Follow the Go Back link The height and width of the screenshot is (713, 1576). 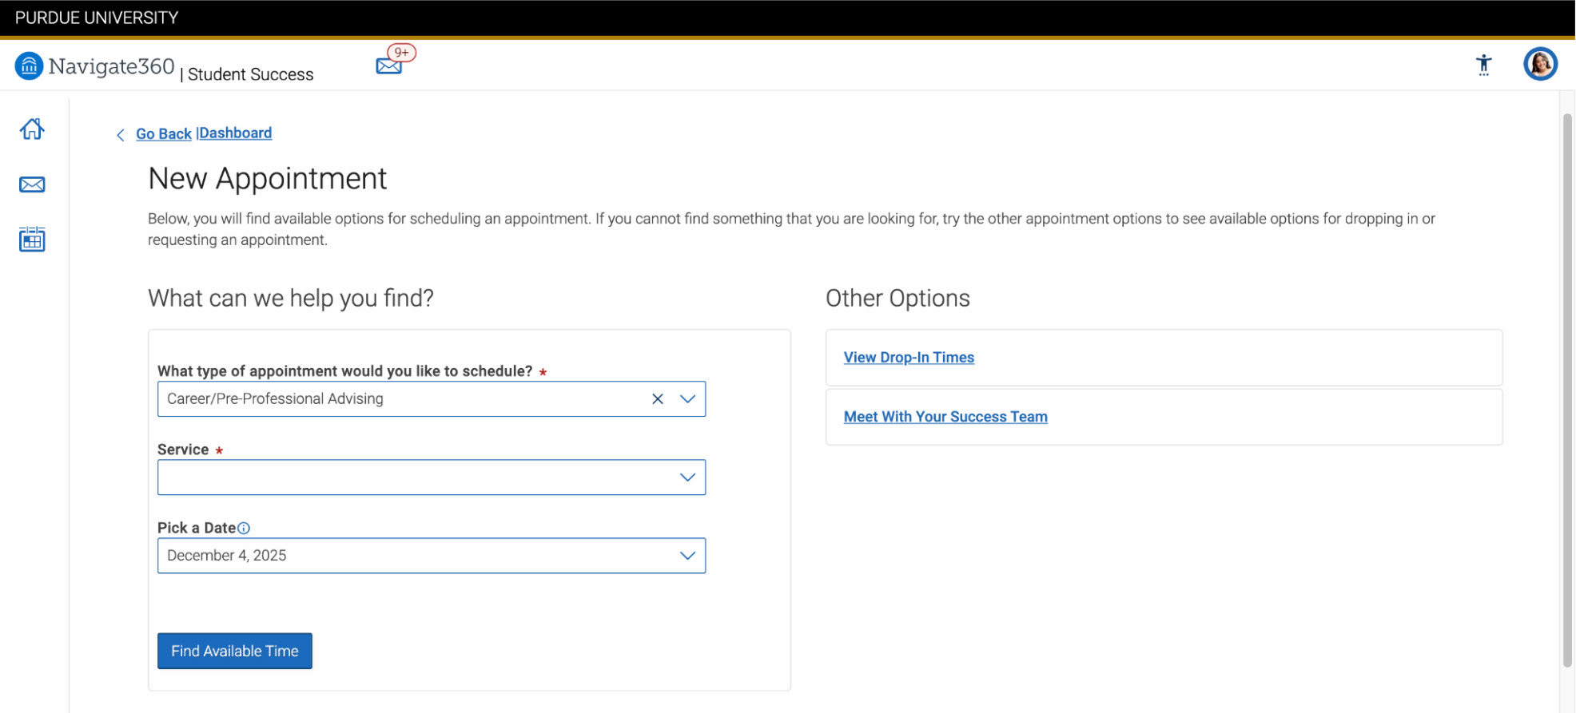click(164, 134)
